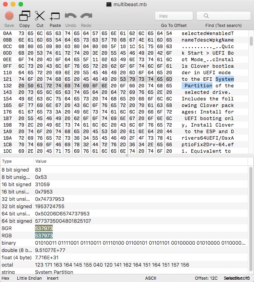Screen dimensions: 254x282
Task: Click the BGR color swatch 537973
Action: coord(44,228)
